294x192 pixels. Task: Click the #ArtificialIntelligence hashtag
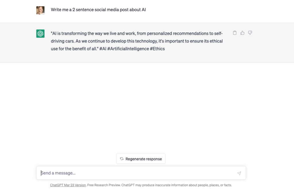pyautogui.click(x=128, y=49)
